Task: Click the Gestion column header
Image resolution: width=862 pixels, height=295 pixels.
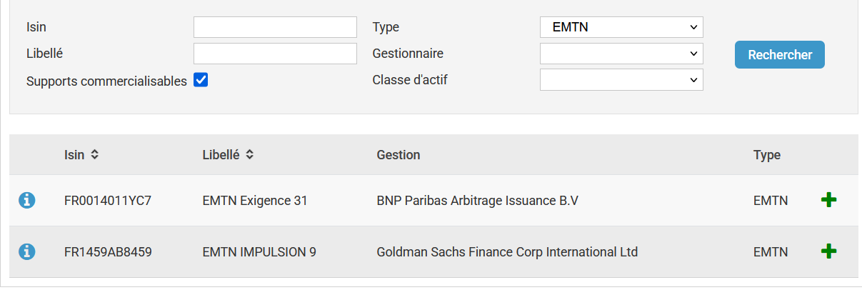Action: [x=399, y=155]
